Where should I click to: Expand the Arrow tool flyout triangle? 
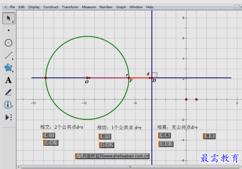[13, 22]
